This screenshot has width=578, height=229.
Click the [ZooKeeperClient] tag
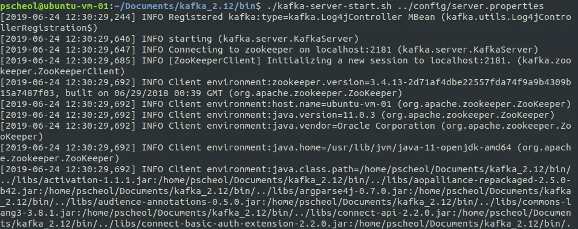coord(215,60)
